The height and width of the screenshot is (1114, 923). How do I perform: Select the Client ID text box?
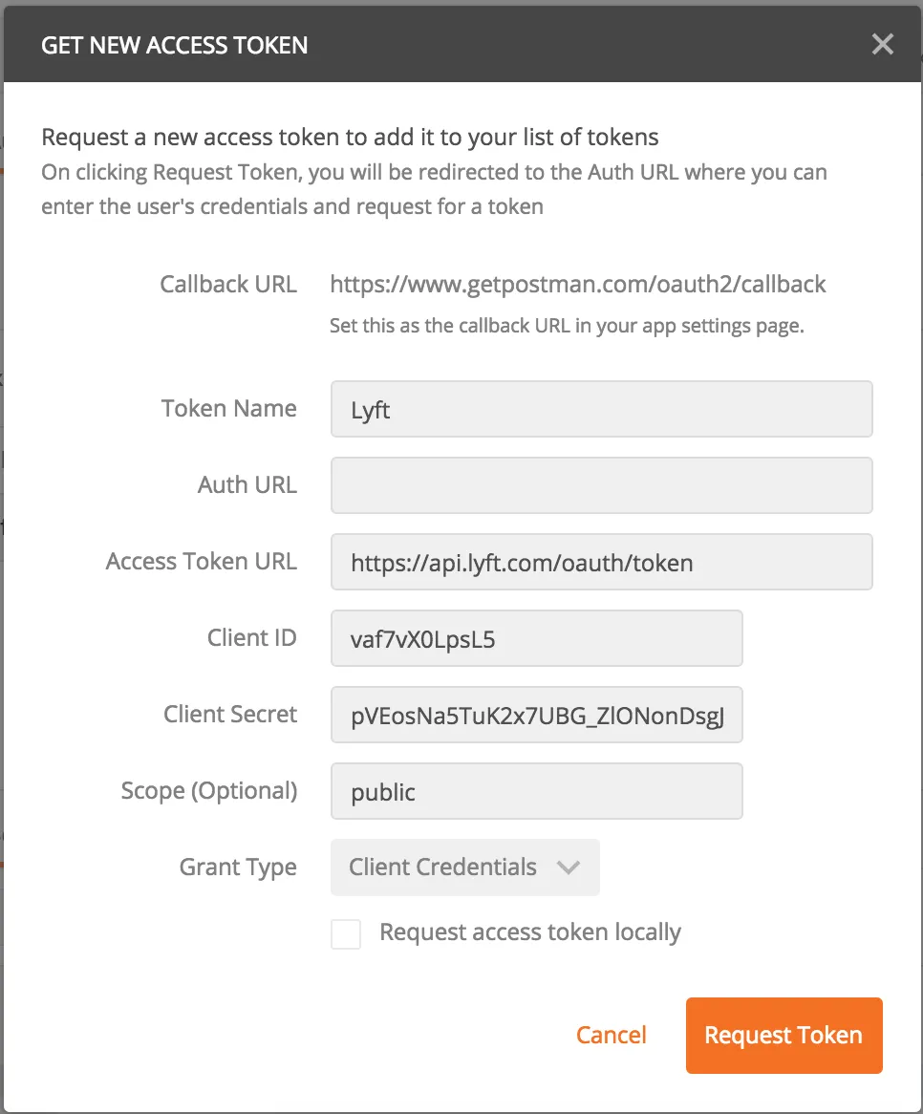(x=536, y=638)
